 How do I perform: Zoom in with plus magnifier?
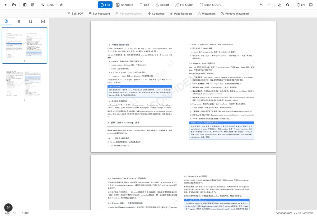(x=62, y=5)
